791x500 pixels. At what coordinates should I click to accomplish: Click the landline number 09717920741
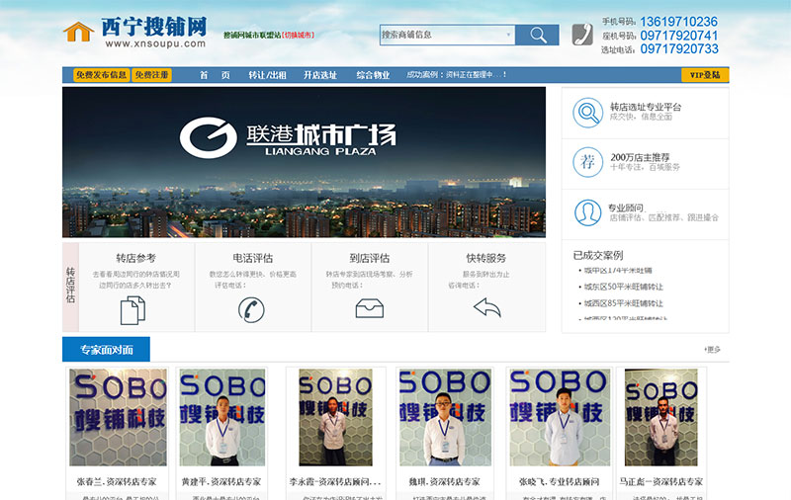679,36
